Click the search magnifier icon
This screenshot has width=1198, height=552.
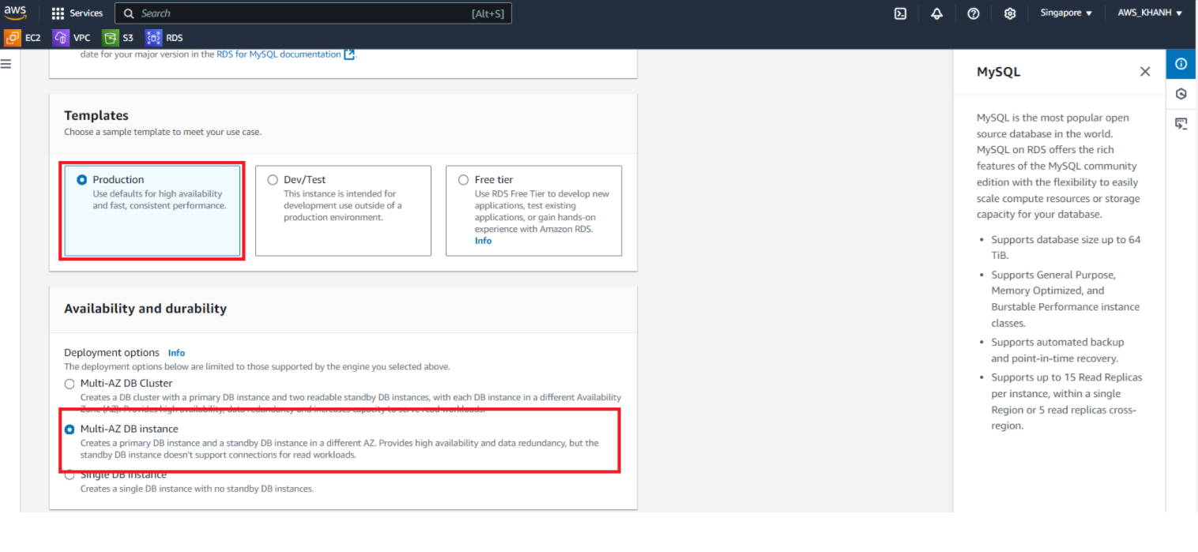coord(129,13)
